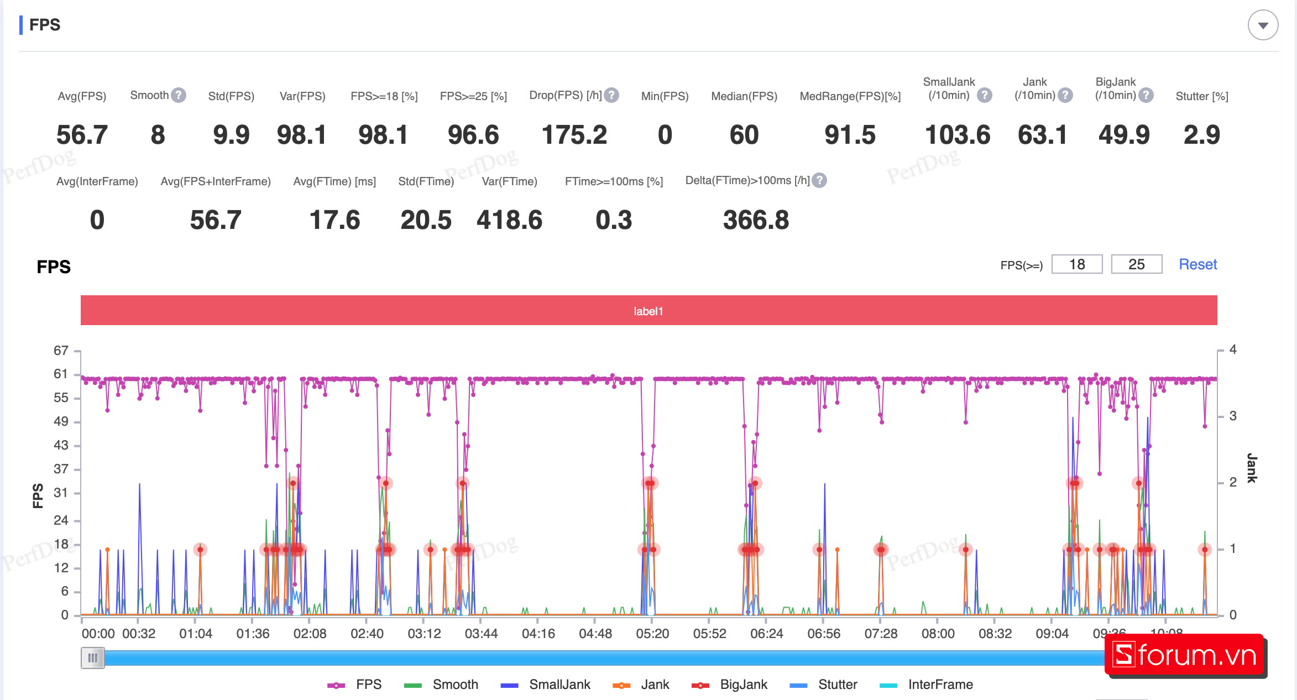Screen dimensions: 1297x700
Task: Click the Stutter value 2.9
Action: pos(1202,135)
